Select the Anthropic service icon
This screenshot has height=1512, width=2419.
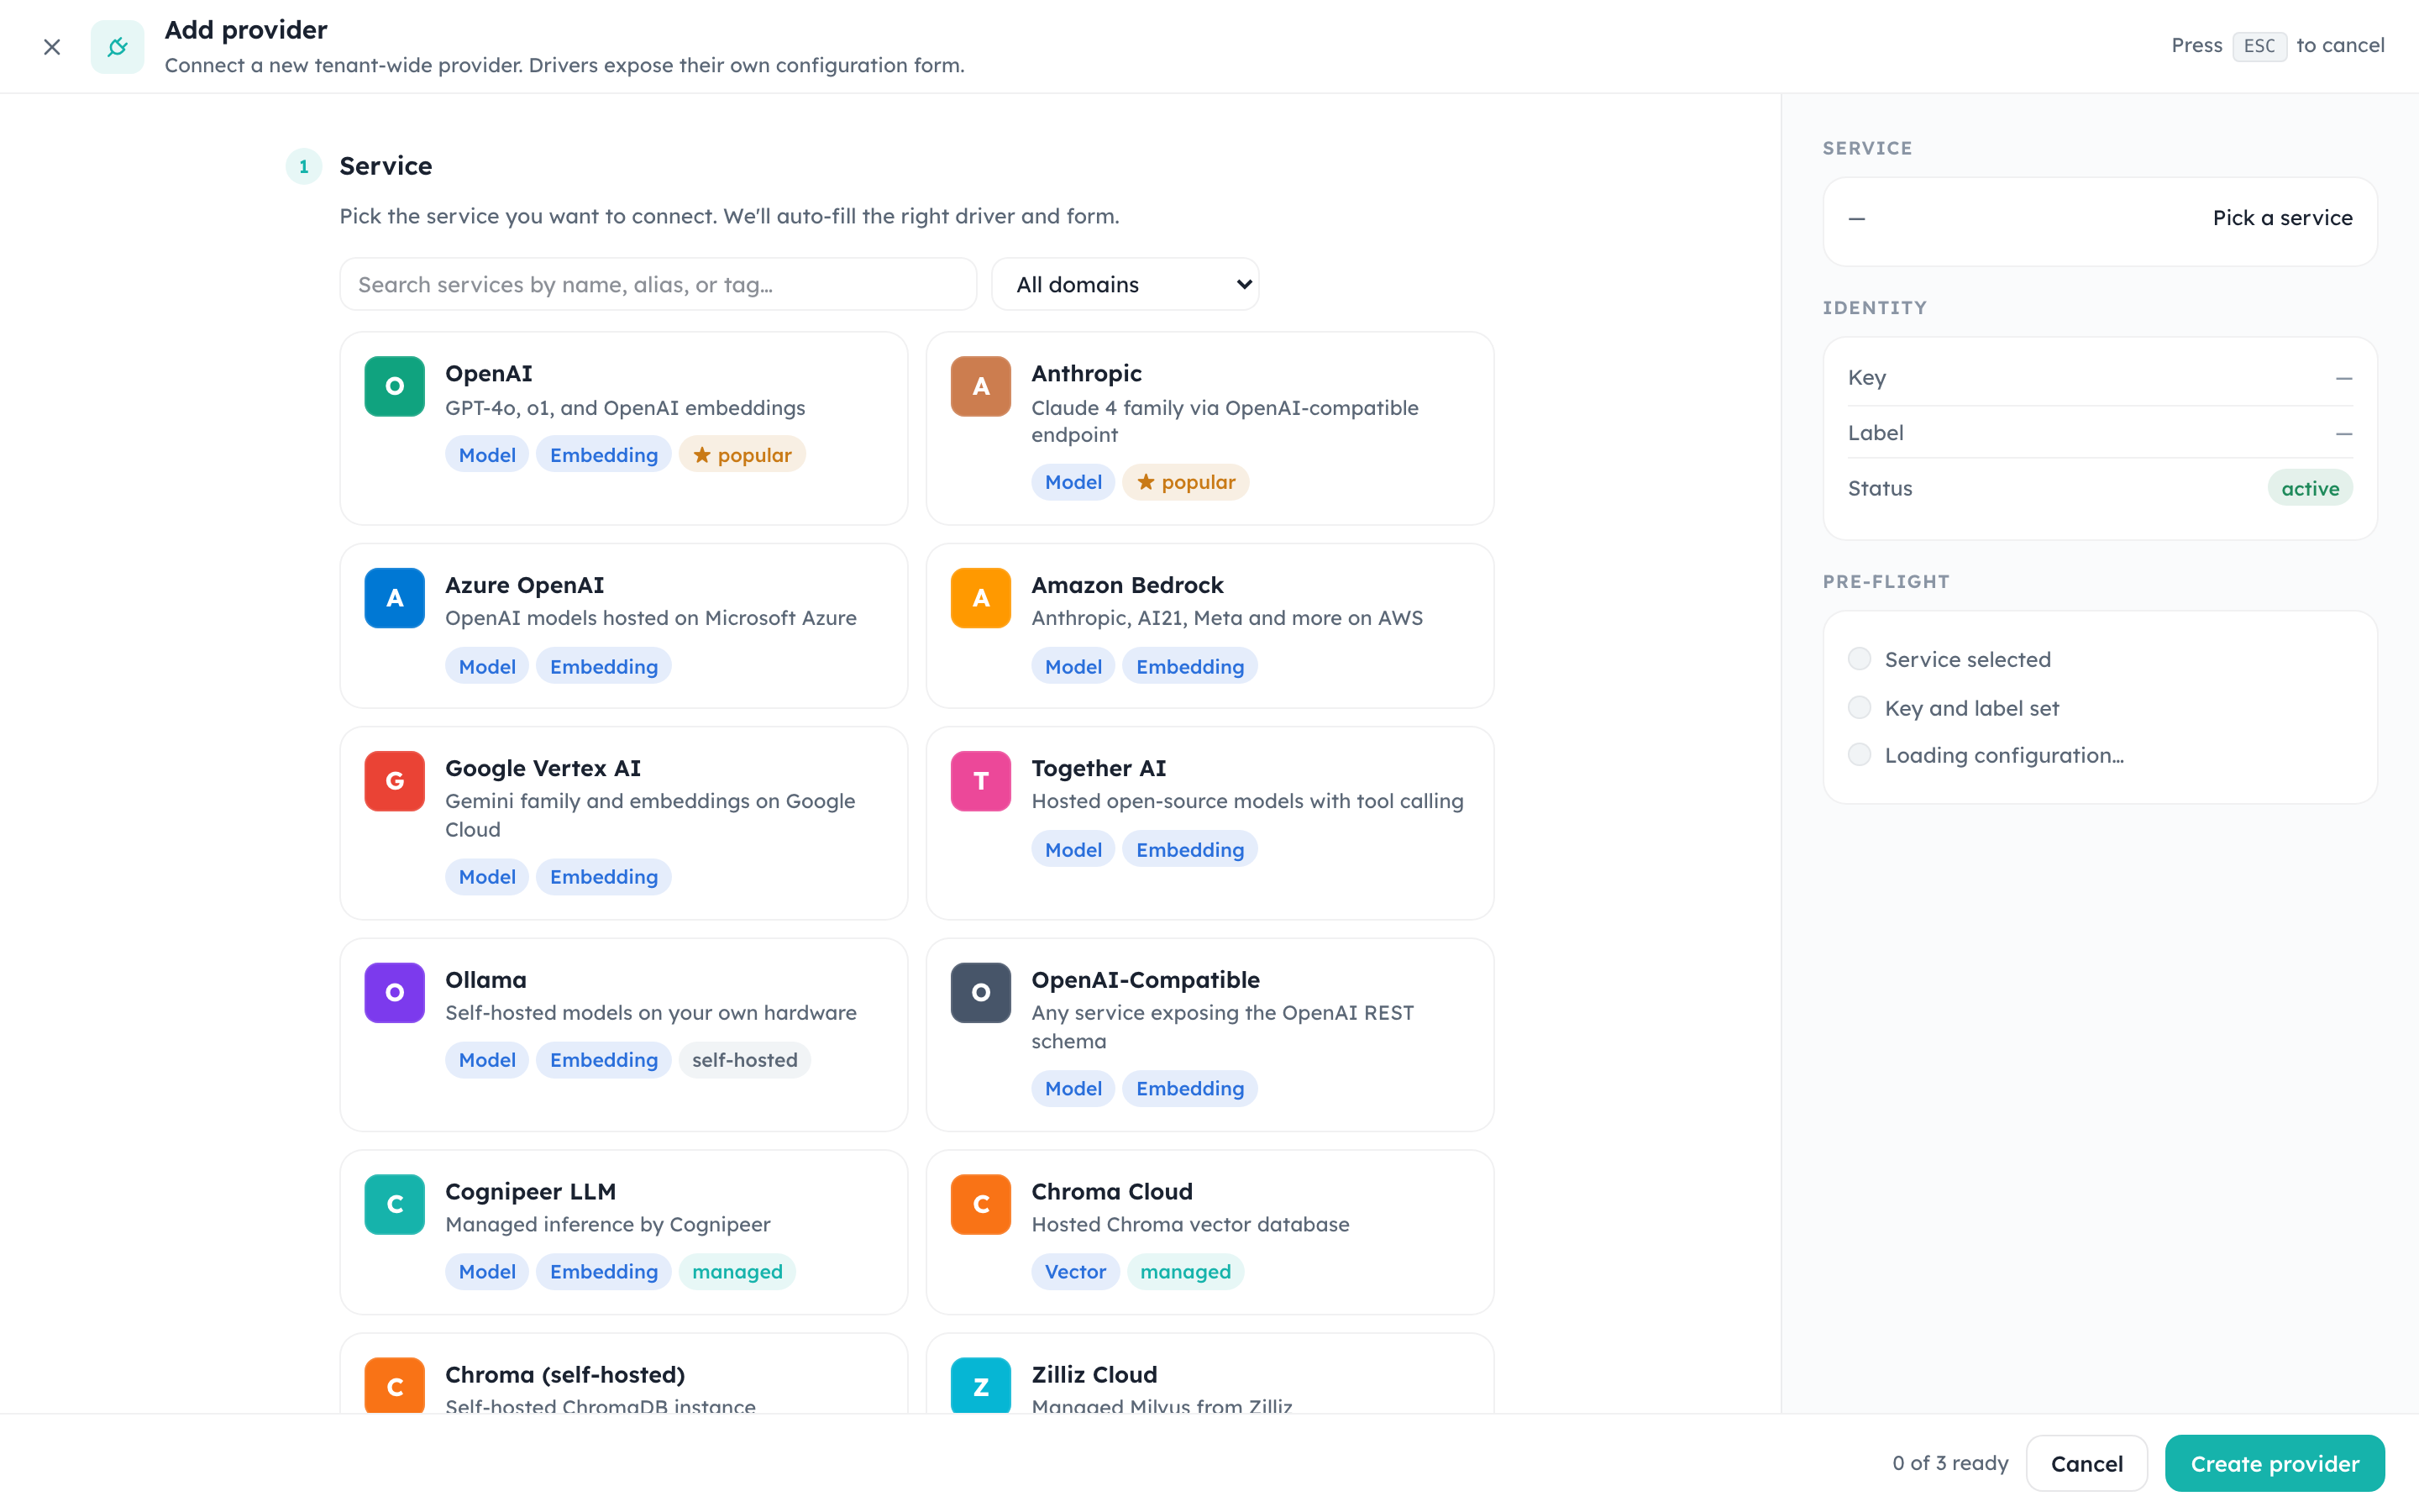point(980,386)
